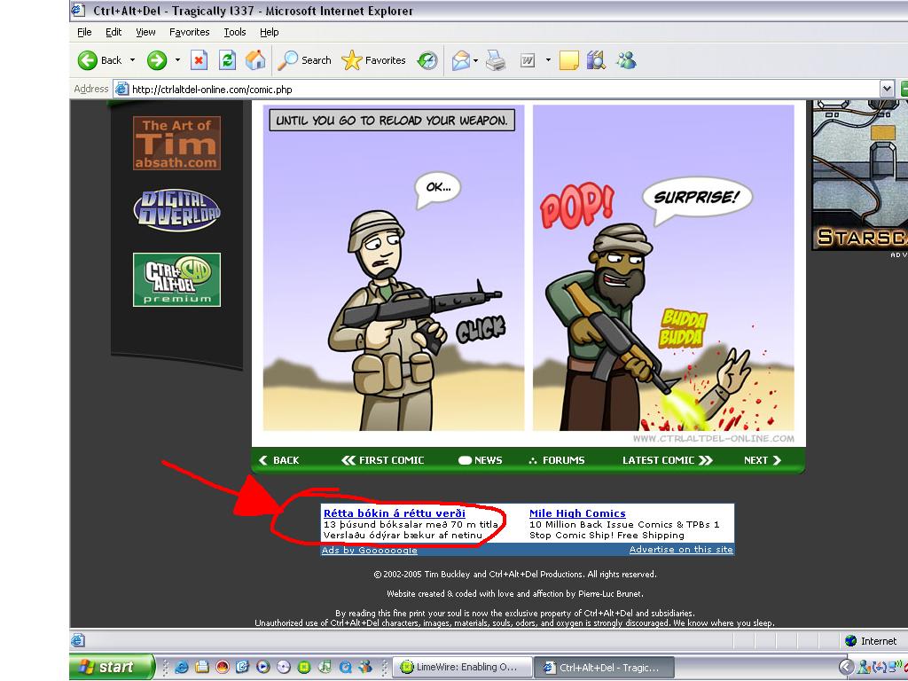Click the green Forward arrow button

tap(156, 60)
